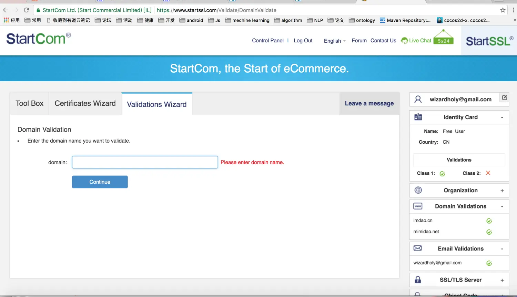This screenshot has height=297, width=517.
Task: Click the checkmark next to mimidao.net
Action: [489, 232]
